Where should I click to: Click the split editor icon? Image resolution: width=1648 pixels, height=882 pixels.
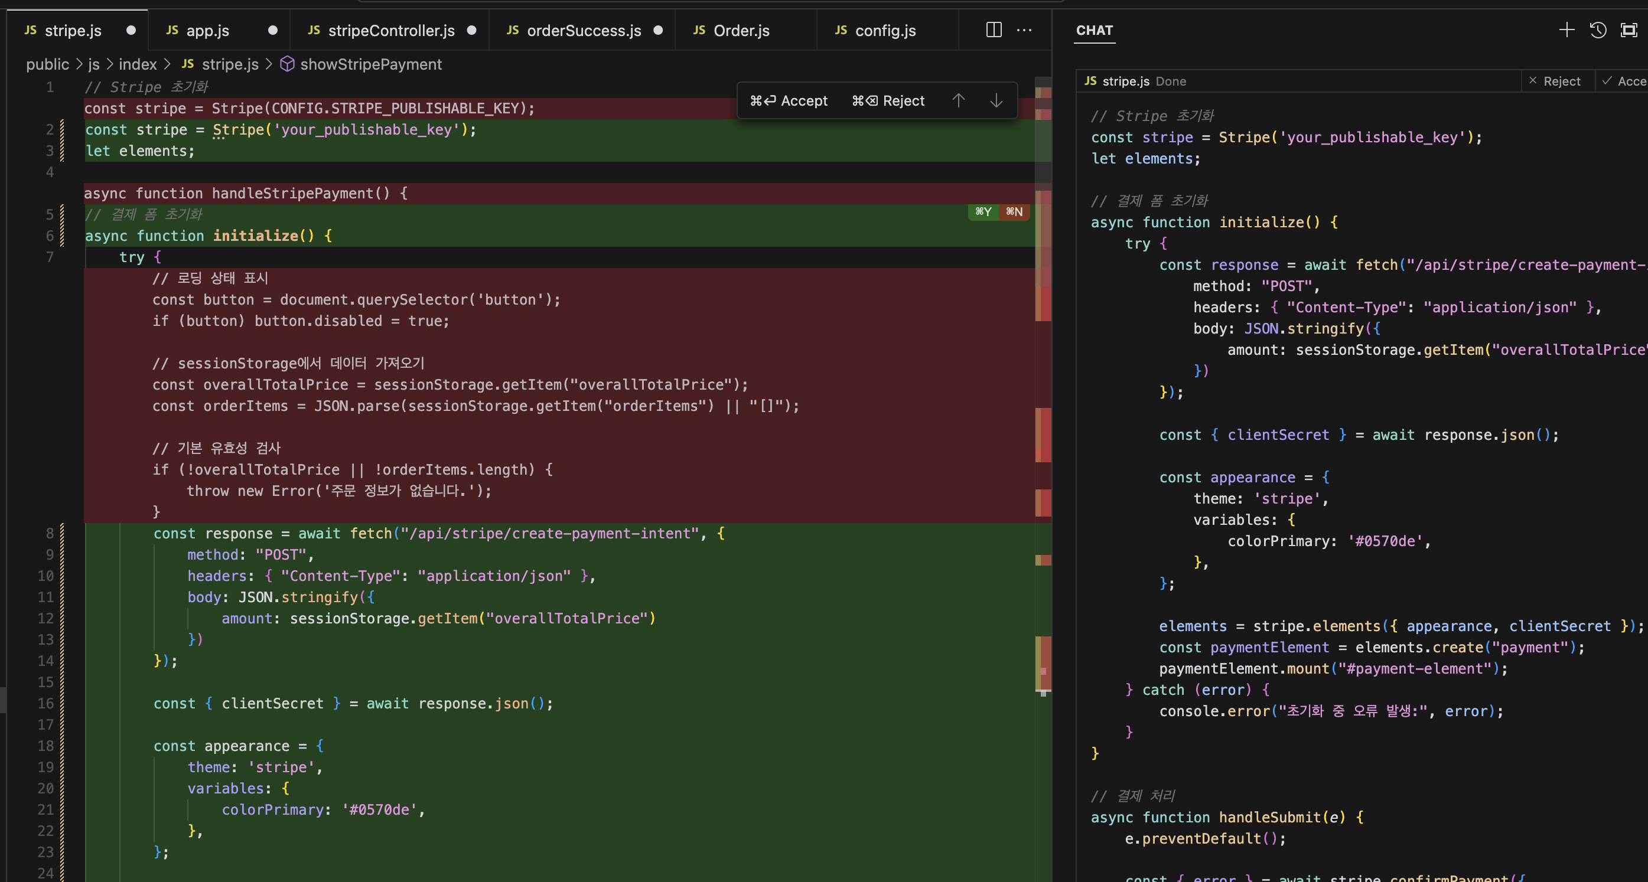[x=994, y=30]
